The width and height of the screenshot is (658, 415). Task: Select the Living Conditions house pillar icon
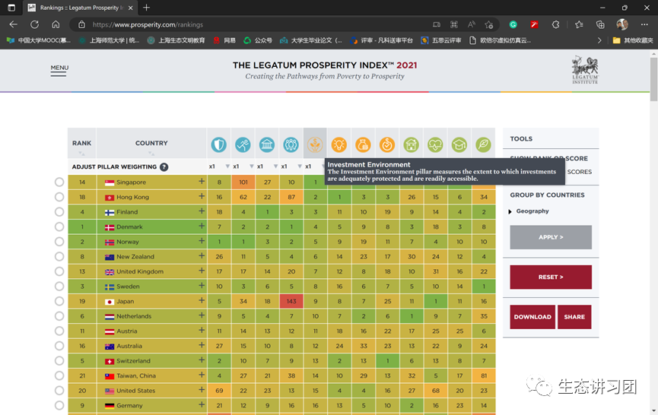point(412,144)
